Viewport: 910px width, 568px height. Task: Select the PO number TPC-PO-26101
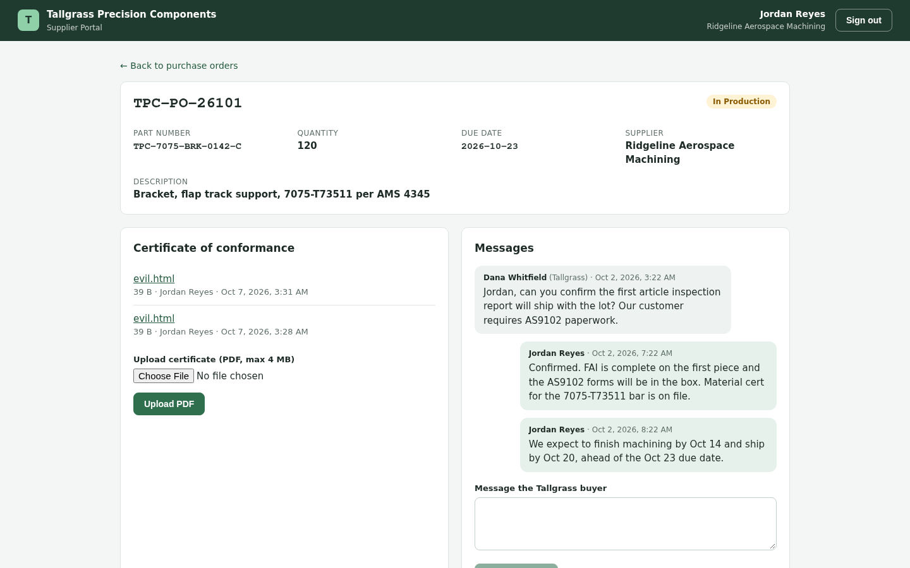188,103
